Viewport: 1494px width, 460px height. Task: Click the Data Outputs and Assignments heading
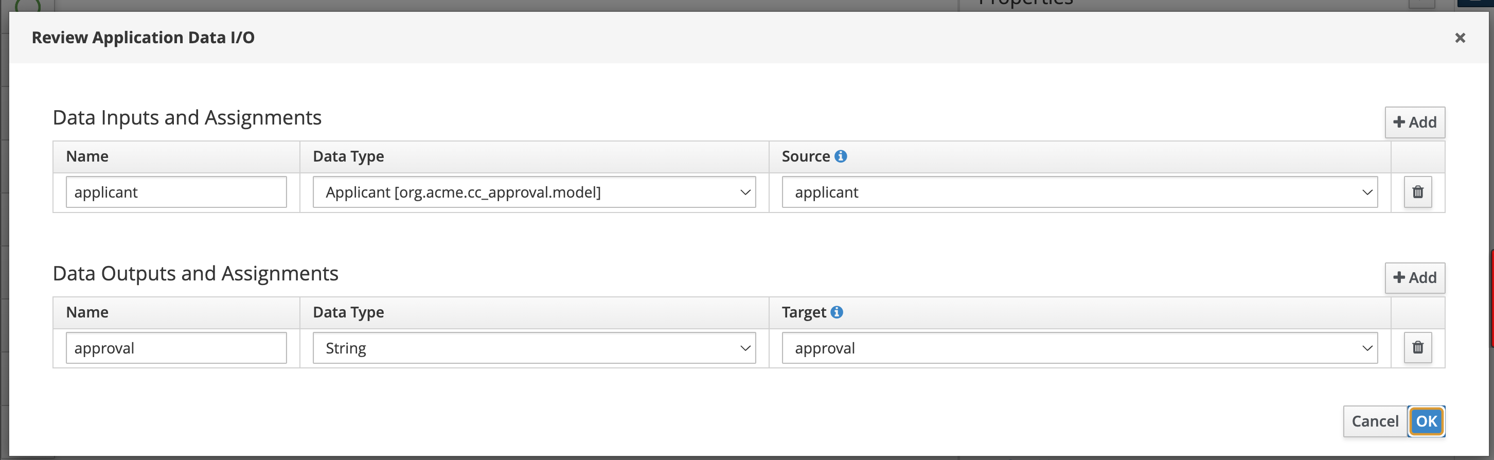195,273
